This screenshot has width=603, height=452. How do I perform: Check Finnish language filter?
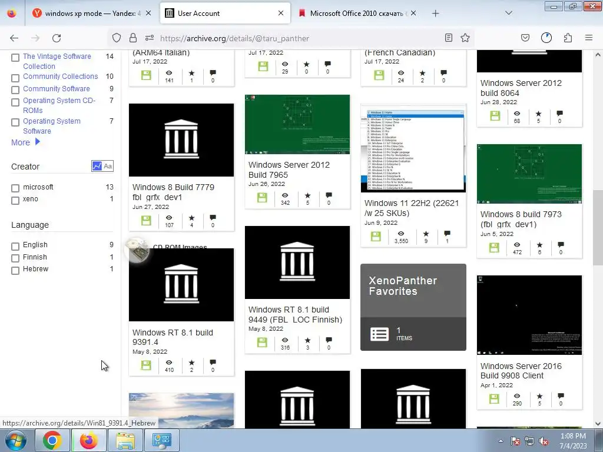pos(15,258)
